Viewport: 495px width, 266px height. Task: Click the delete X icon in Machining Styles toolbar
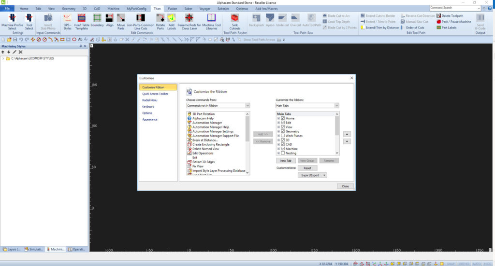coord(20,52)
